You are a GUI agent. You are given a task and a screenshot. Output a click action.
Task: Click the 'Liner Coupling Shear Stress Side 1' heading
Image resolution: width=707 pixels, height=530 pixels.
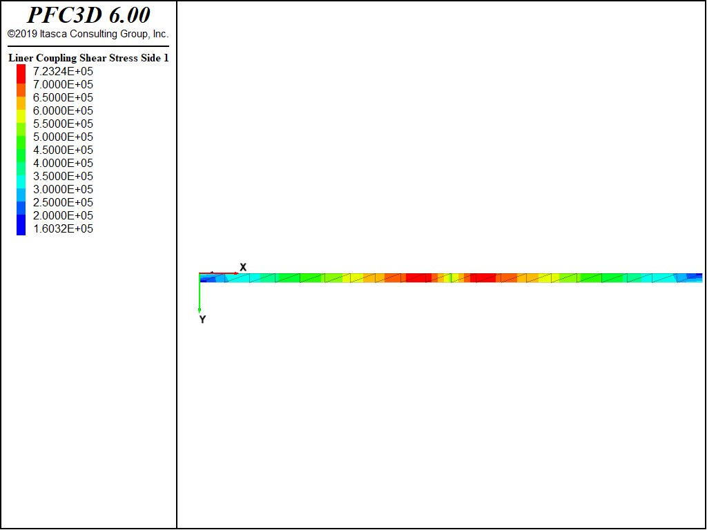tap(88, 58)
